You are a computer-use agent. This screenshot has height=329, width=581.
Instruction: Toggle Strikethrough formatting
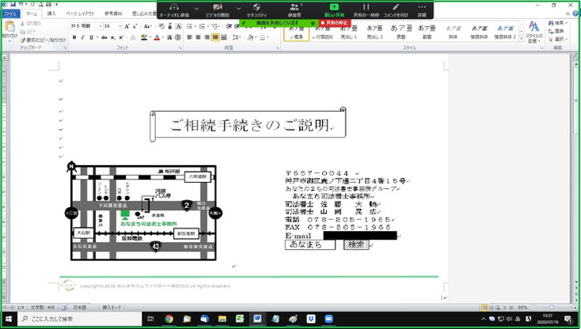click(104, 37)
